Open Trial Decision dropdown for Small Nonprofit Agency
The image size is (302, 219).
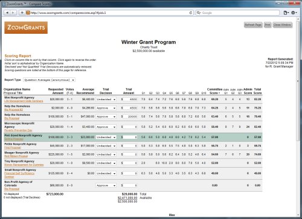point(106,173)
